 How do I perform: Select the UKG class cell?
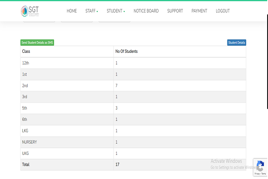(26, 153)
